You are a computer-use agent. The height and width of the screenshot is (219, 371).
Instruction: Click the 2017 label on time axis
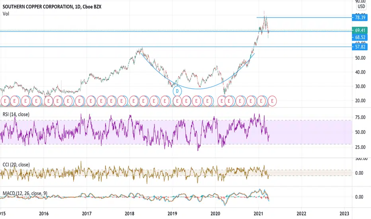point(87,213)
